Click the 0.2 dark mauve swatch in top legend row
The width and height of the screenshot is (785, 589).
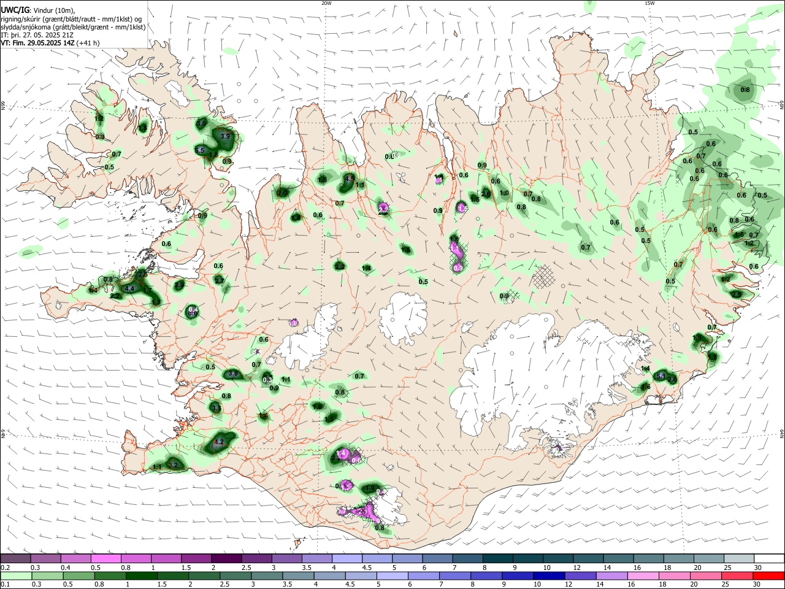pyautogui.click(x=15, y=559)
